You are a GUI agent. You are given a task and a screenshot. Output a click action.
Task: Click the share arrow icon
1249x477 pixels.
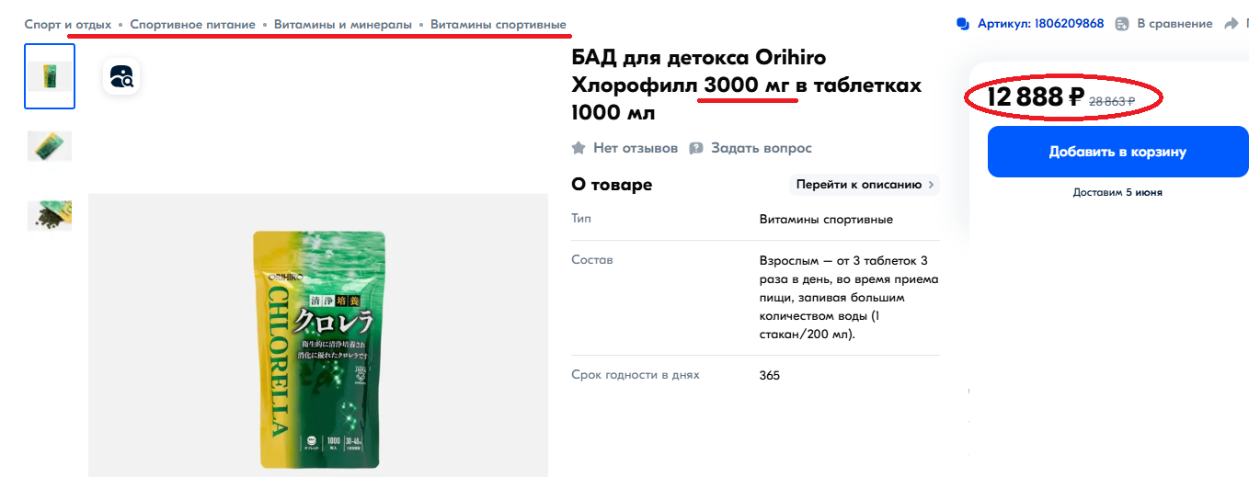[1231, 24]
